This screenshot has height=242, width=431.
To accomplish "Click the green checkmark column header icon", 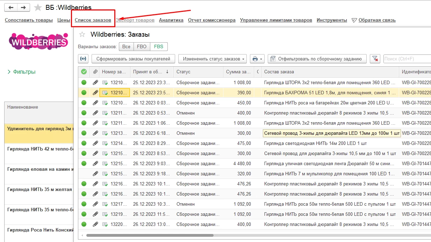I will point(84,72).
